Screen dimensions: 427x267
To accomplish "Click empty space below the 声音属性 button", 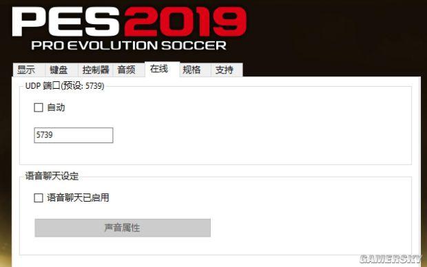I will [x=215, y=246].
